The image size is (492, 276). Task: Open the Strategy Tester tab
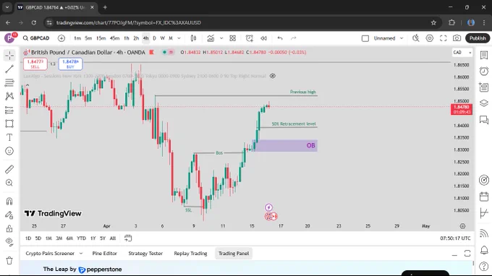(145, 254)
